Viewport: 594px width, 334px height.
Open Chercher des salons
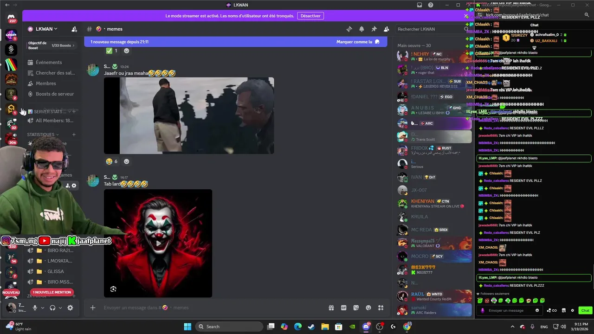pyautogui.click(x=51, y=73)
